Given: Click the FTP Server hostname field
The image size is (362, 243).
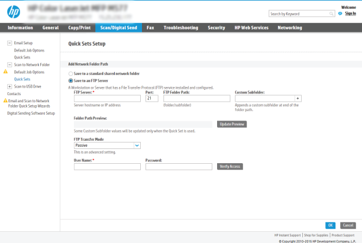Looking at the screenshot, I should tap(107, 99).
